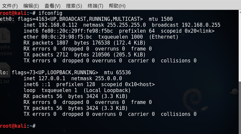
Task: Click the empty prompt line at bottom
Action: [x=99, y=126]
